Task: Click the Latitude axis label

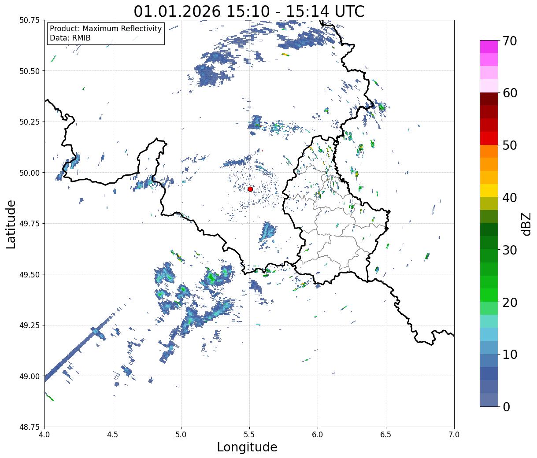Action: coord(11,224)
